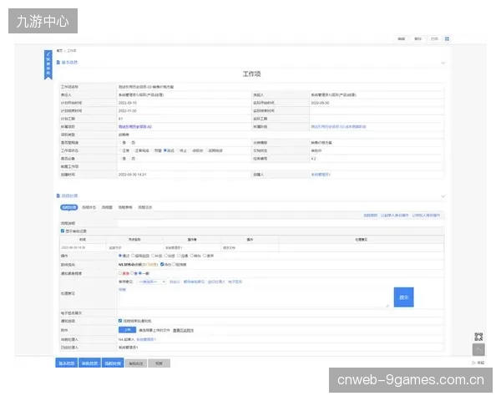Select the 通过 operation radio button
The height and width of the screenshot is (401, 501).
(x=120, y=256)
